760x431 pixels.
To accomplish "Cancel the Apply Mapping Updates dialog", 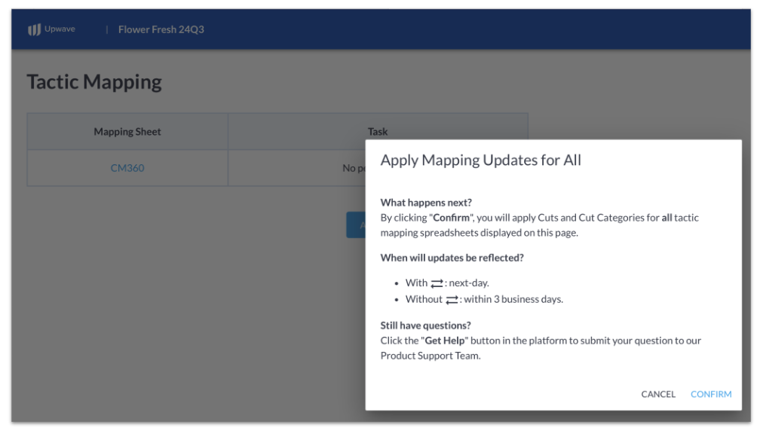I will click(x=657, y=394).
